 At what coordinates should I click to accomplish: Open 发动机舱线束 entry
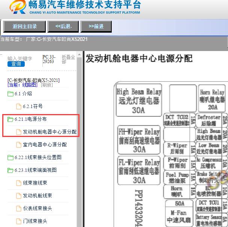[37, 195]
